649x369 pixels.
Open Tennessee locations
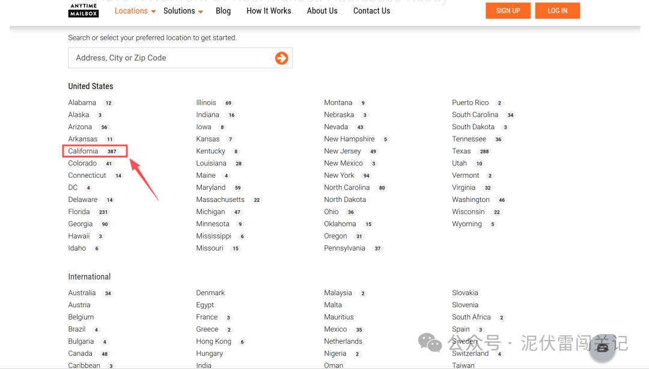pos(469,139)
